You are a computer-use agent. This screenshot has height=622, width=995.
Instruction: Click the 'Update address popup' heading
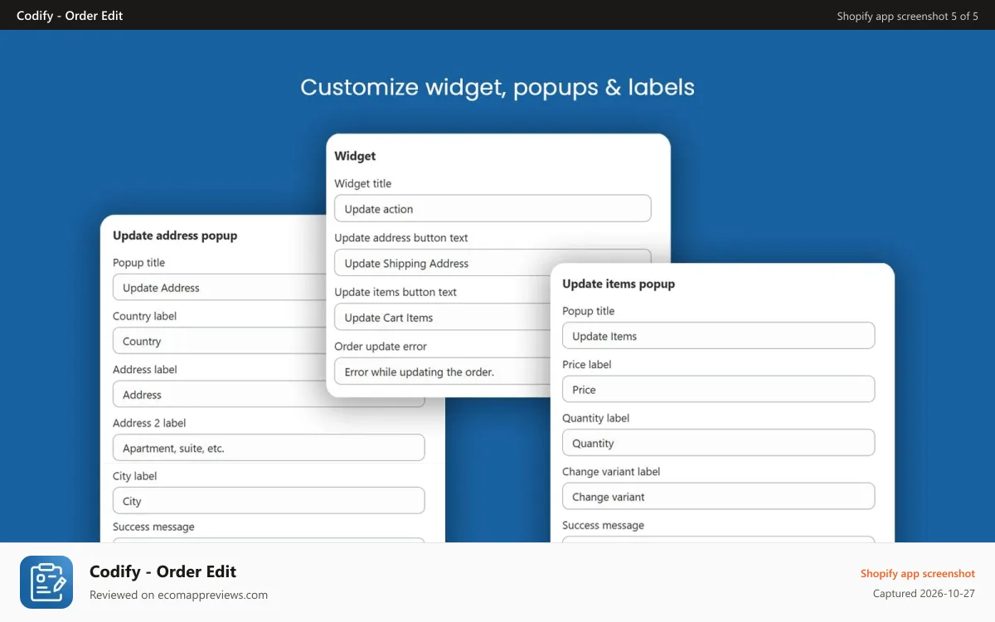[175, 236]
